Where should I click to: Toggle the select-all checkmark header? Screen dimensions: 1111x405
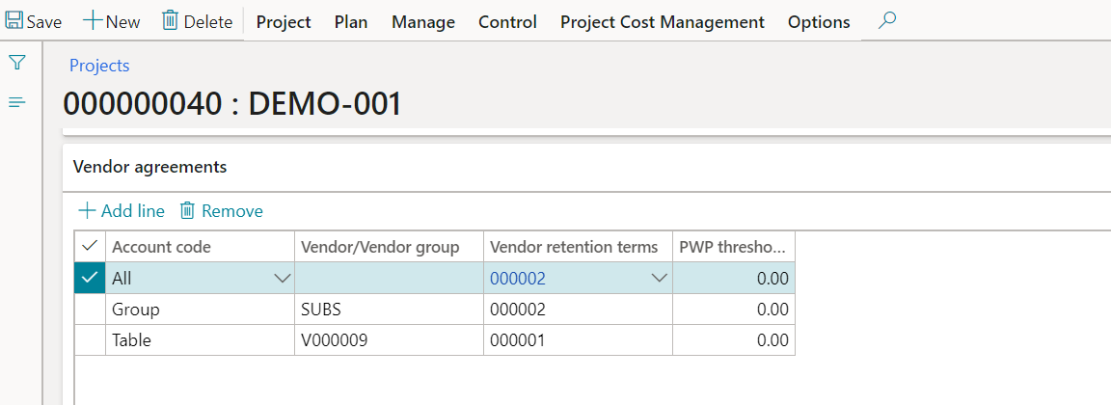pos(90,247)
